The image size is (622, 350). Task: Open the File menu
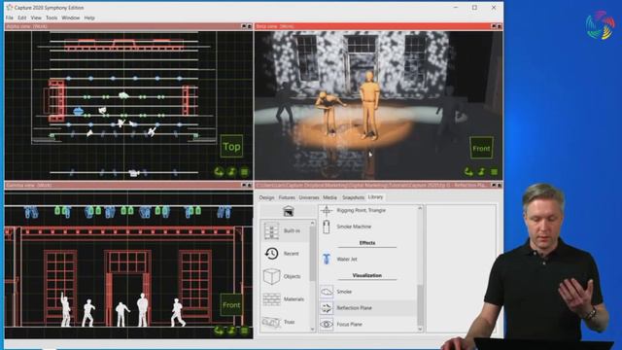pyautogui.click(x=10, y=17)
